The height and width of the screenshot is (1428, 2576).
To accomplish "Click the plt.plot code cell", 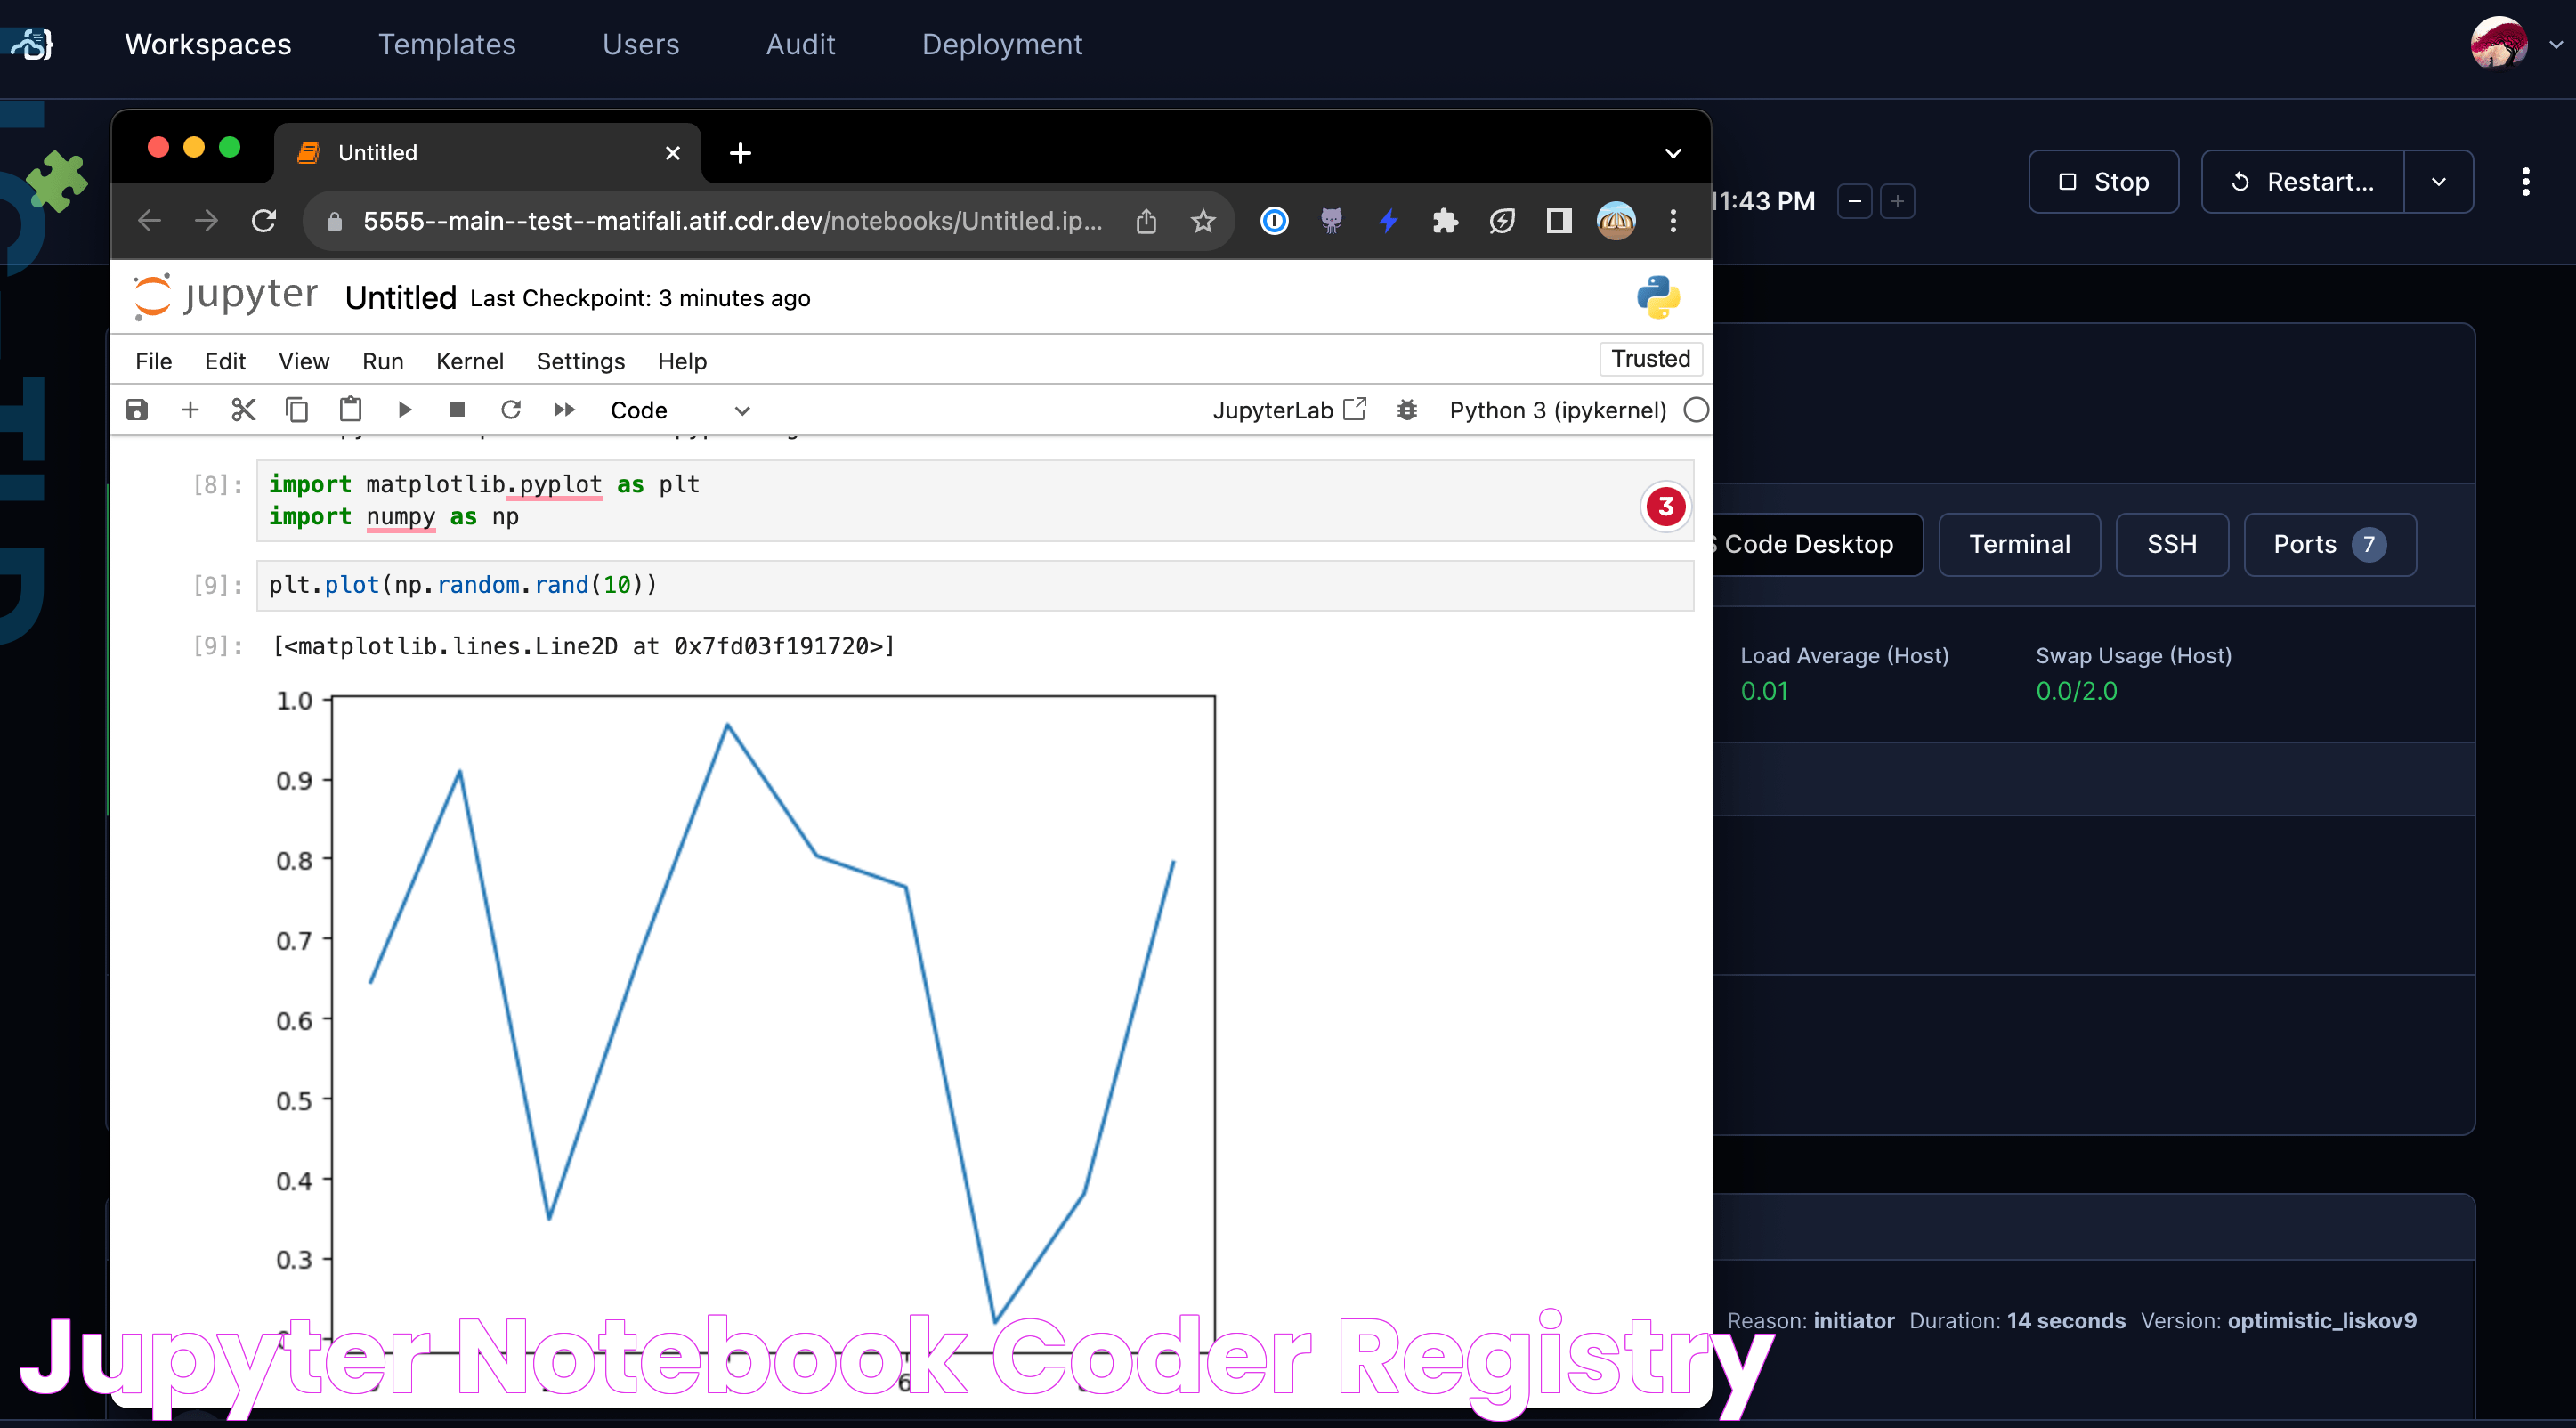I will point(975,585).
